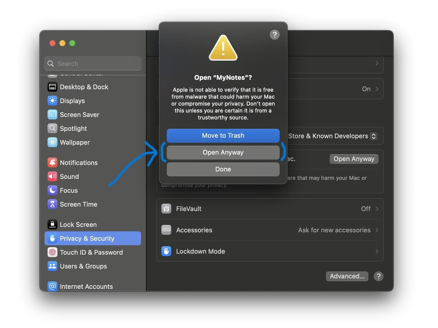Open Touch ID & Password pane
This screenshot has width=438, height=328.
pos(93,252)
